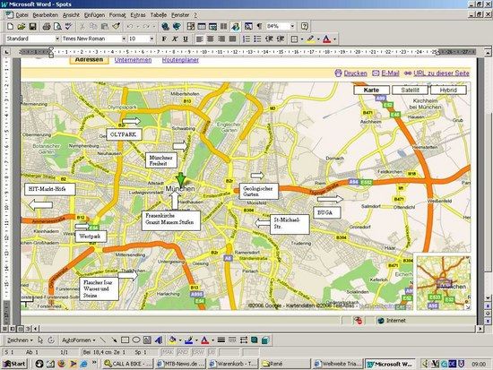493x370 pixels.
Task: Switch to CALL A BIKE taskbar window
Action: (x=128, y=364)
